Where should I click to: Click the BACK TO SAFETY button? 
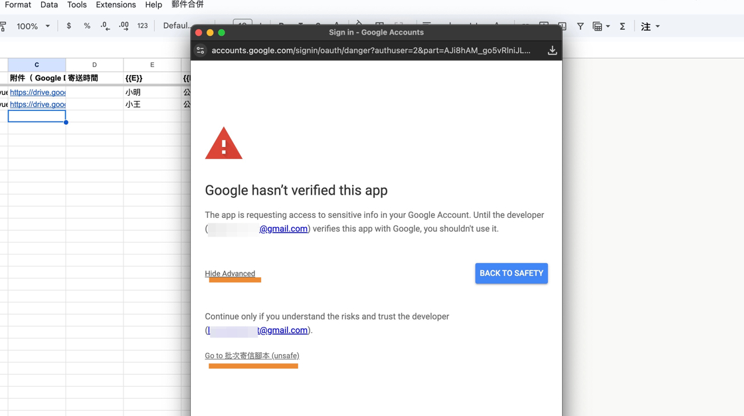coord(511,273)
